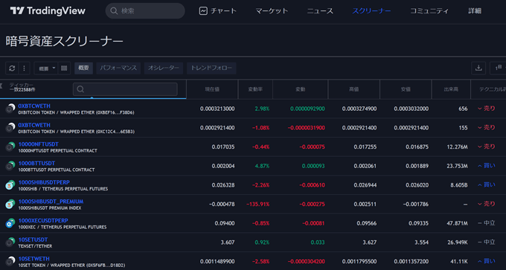Switch to the トレンドフォロー tab
This screenshot has width=506, height=270.
[x=211, y=68]
